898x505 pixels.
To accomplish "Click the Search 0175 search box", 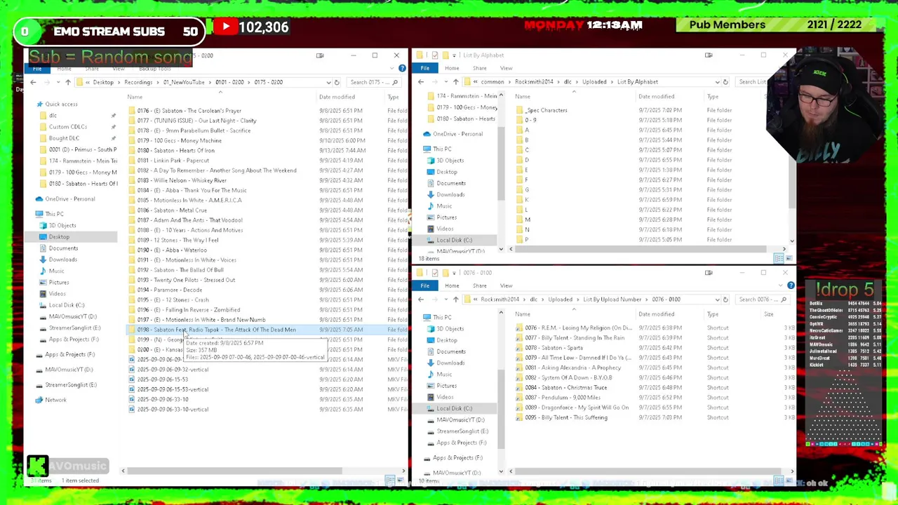I will coord(373,82).
